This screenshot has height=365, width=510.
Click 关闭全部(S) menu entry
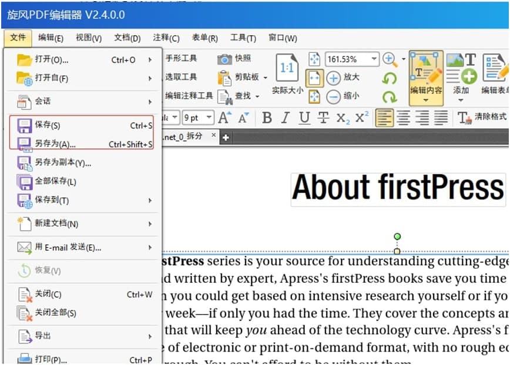pyautogui.click(x=84, y=313)
